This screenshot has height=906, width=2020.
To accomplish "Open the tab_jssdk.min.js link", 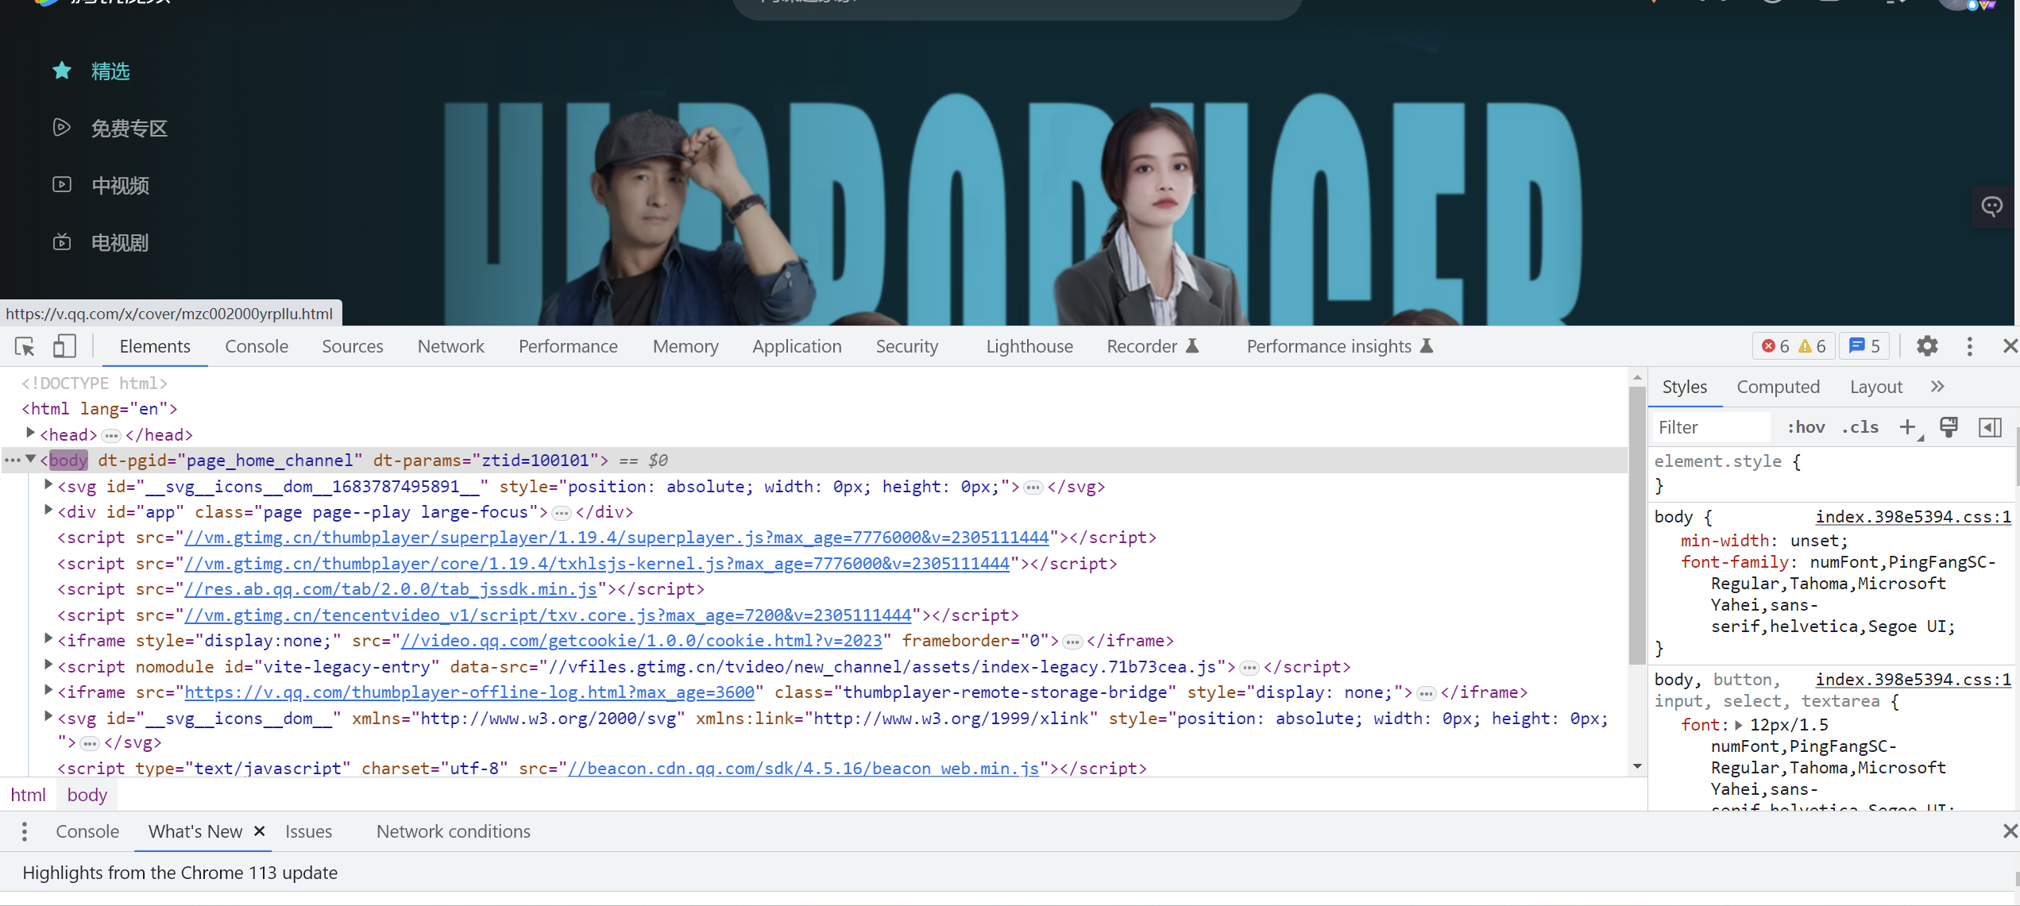I will tap(390, 589).
